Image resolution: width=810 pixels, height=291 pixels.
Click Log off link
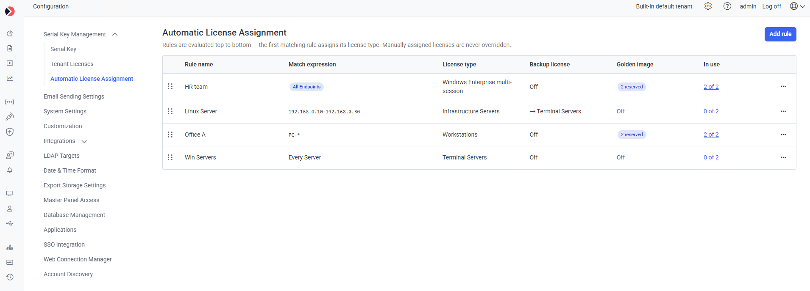771,6
